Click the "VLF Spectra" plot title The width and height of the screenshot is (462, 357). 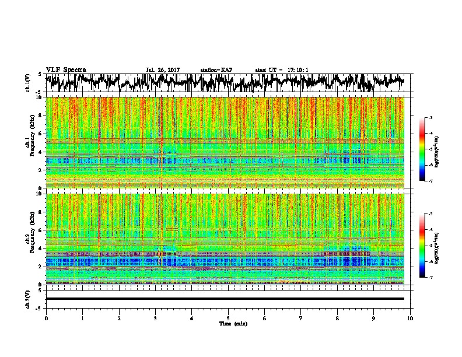tap(66, 69)
